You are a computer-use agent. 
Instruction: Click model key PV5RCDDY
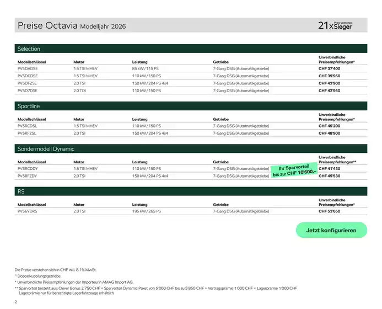tap(28, 168)
